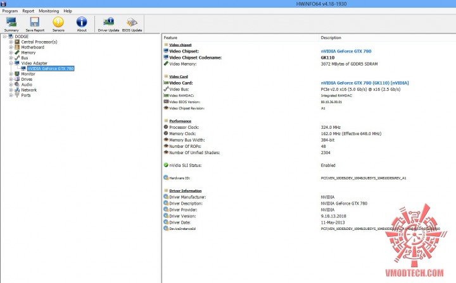This screenshot has width=456, height=283.
Task: Expand the Ports tree node
Action: point(11,95)
